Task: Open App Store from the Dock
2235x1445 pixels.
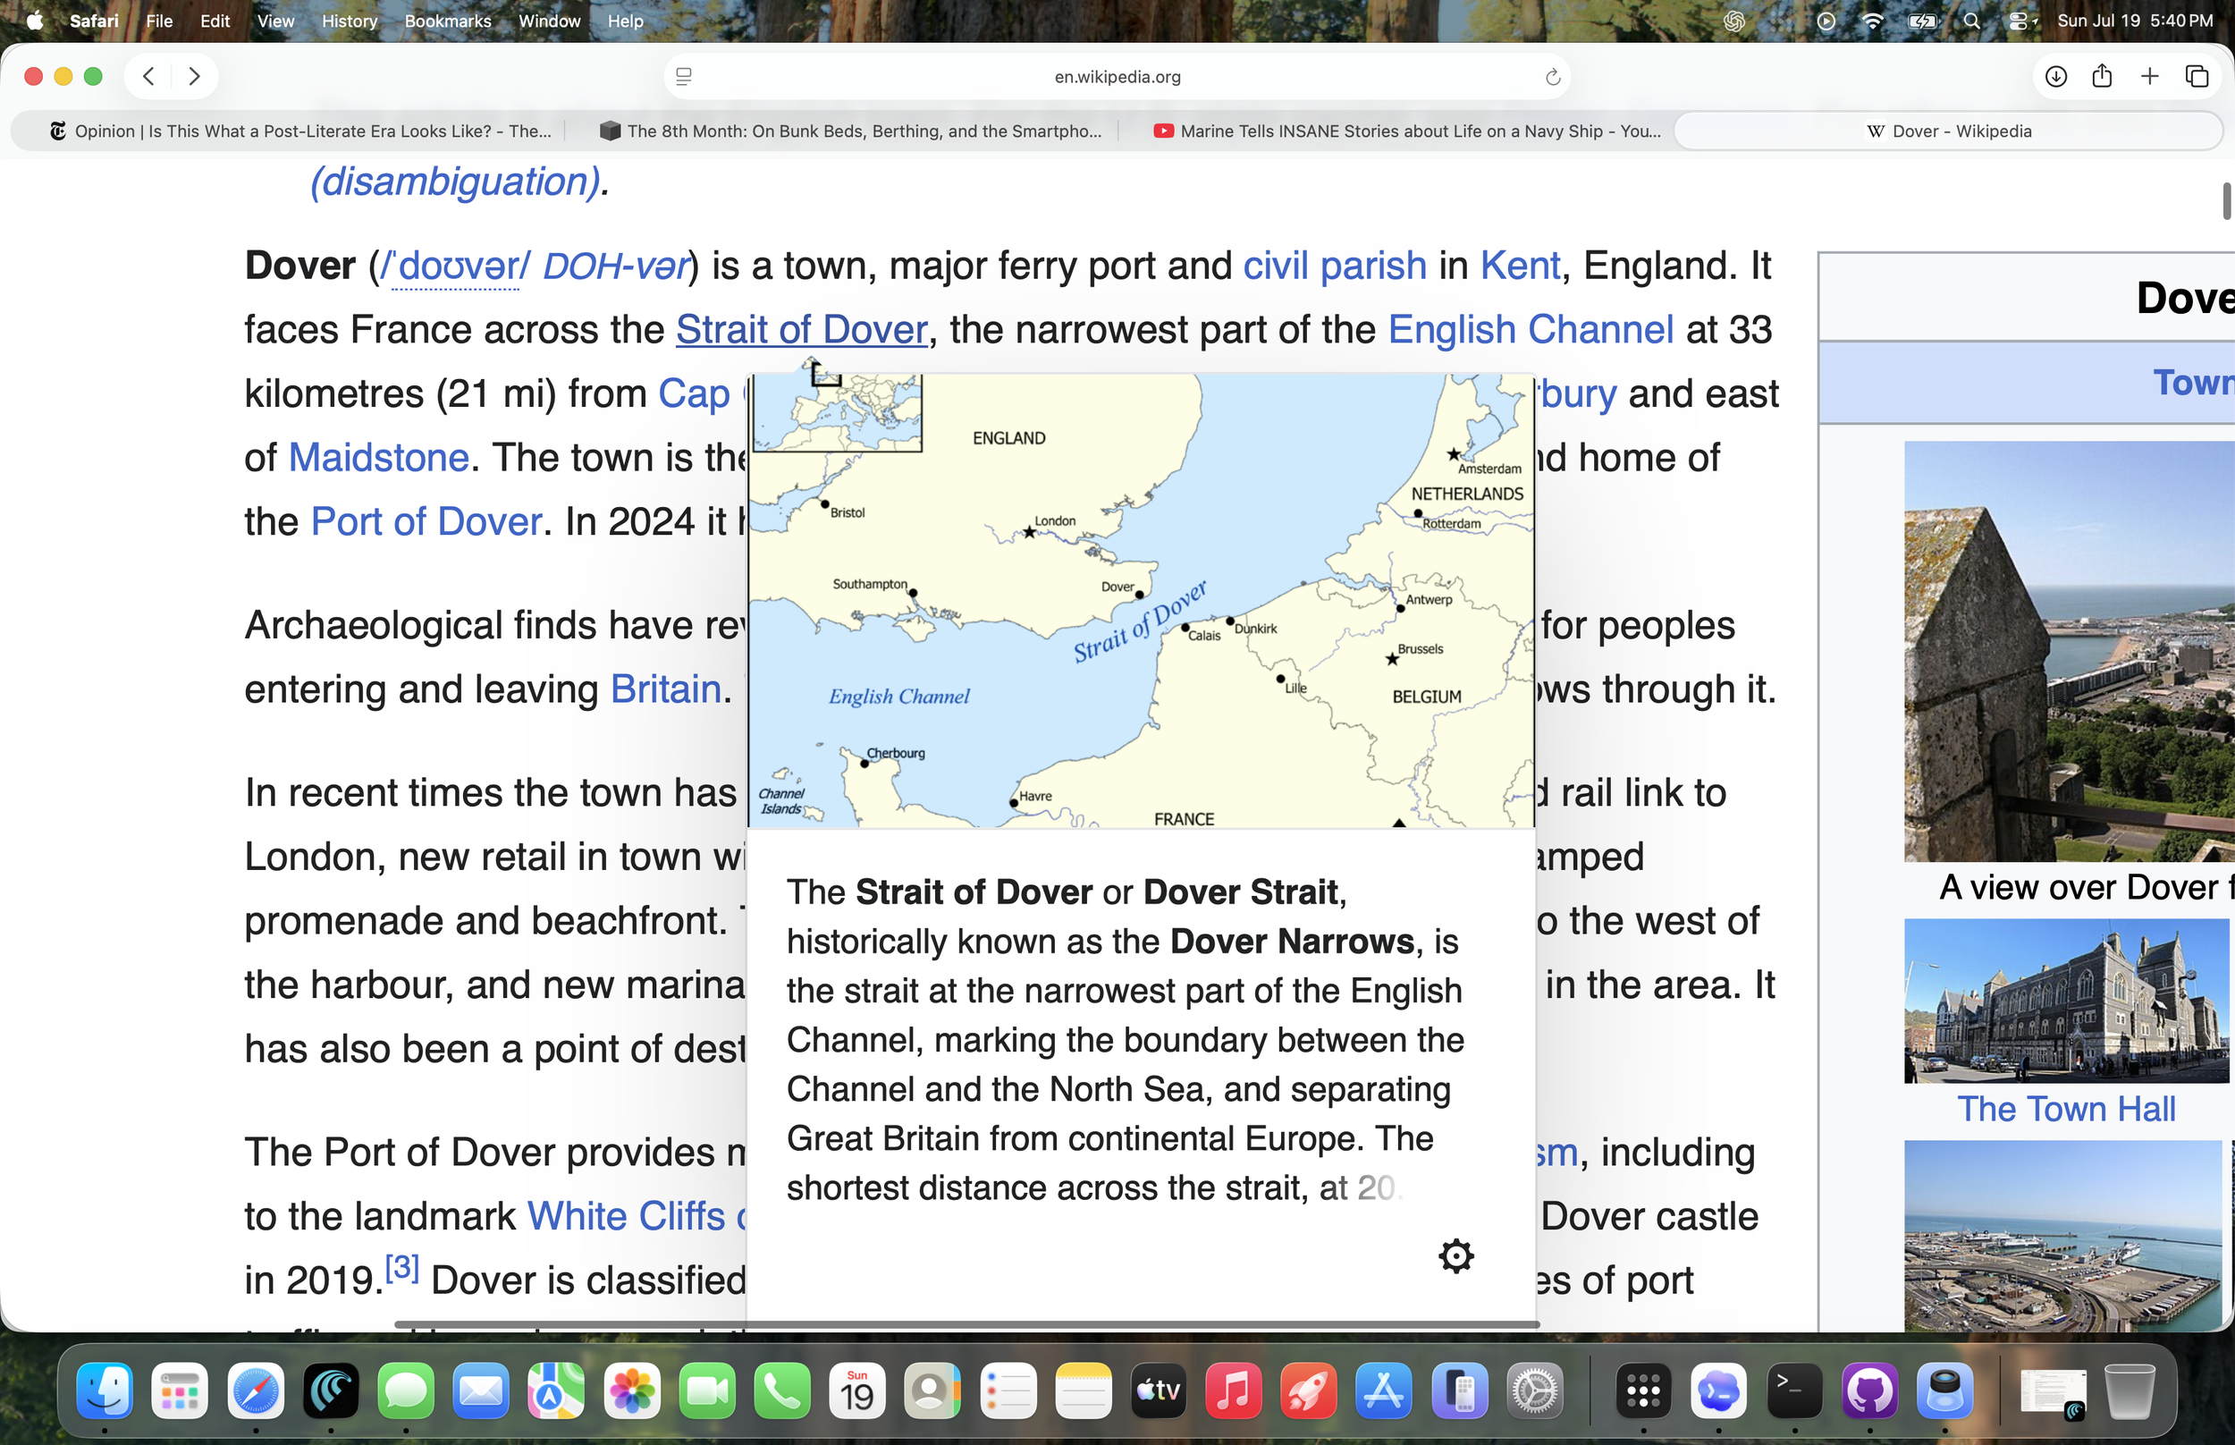Action: [1384, 1390]
